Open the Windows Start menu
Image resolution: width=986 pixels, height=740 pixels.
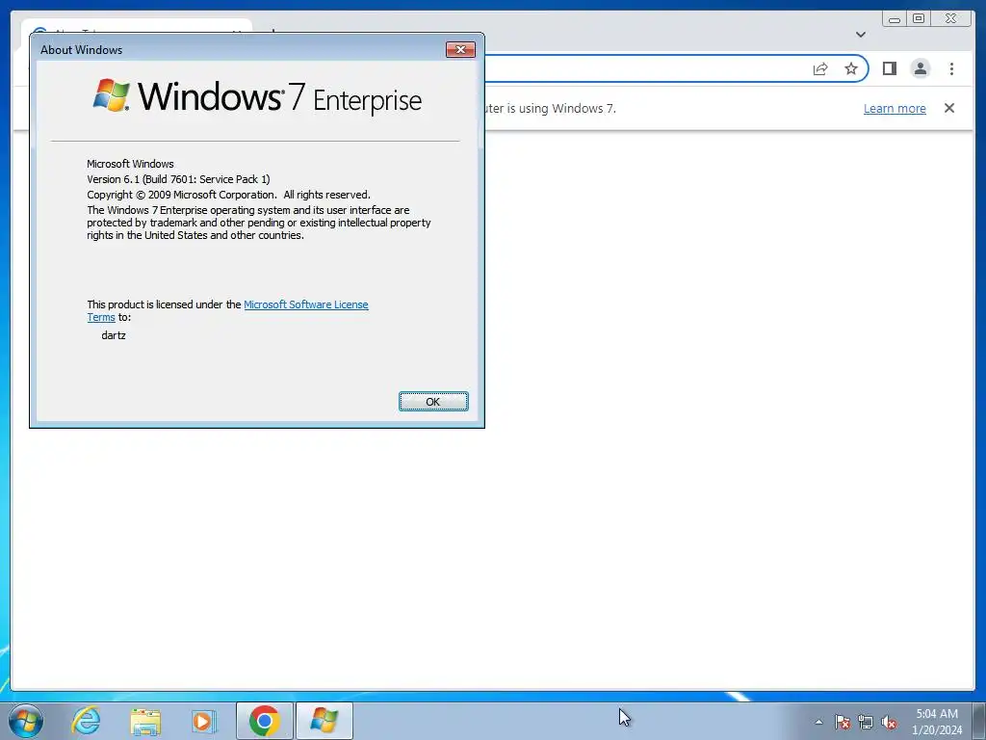tap(26, 721)
